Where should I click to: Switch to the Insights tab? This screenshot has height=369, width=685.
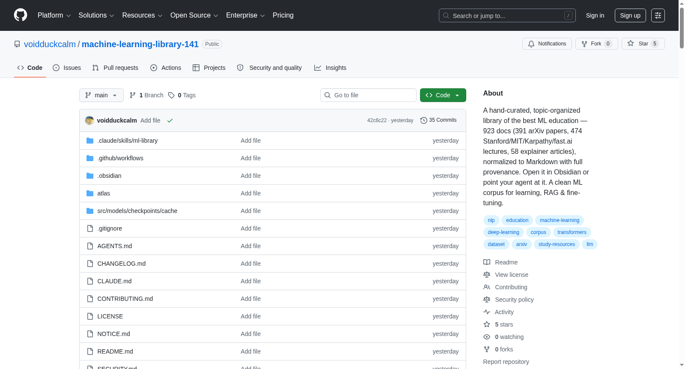(330, 68)
